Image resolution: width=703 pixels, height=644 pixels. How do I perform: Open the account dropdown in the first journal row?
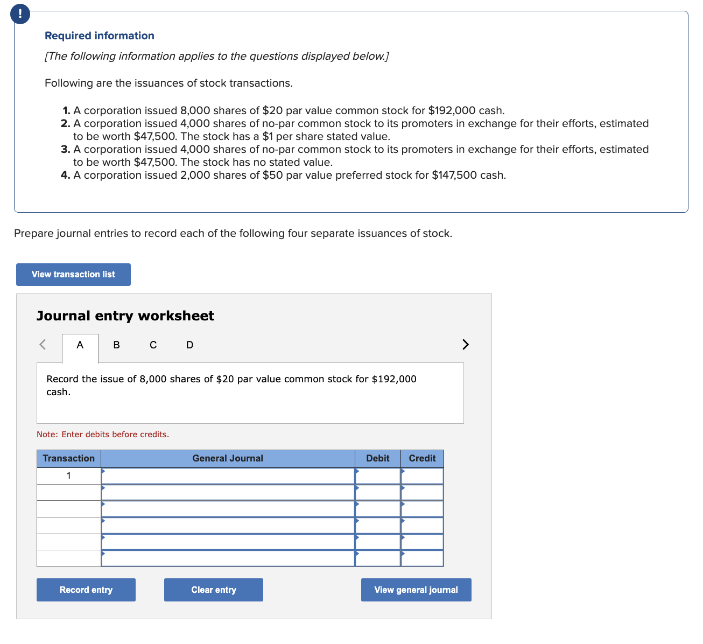pyautogui.click(x=102, y=472)
